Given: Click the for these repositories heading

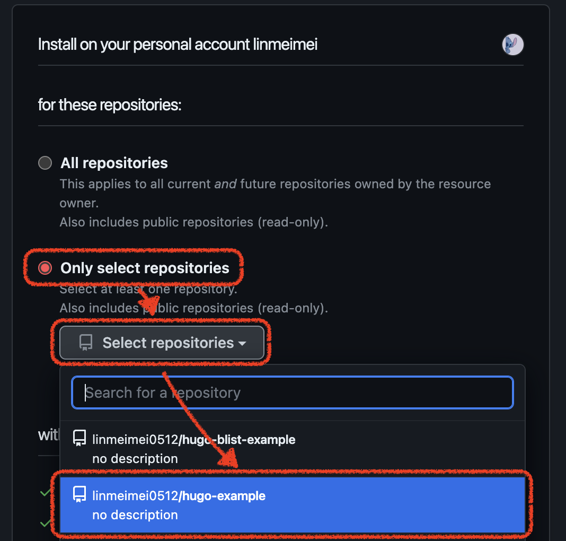Looking at the screenshot, I should (109, 105).
